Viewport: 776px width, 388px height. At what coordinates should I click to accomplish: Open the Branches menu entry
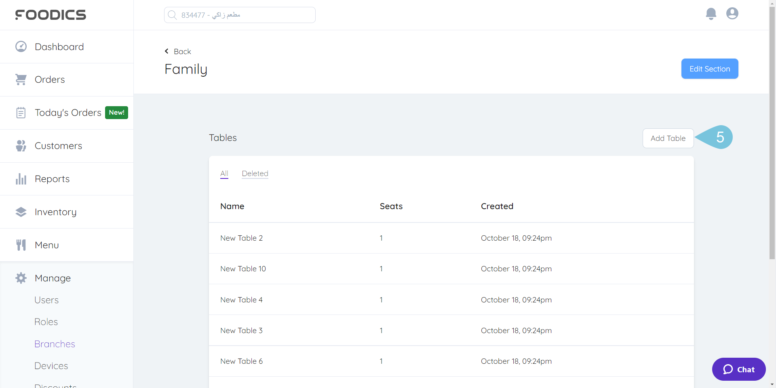pyautogui.click(x=55, y=344)
